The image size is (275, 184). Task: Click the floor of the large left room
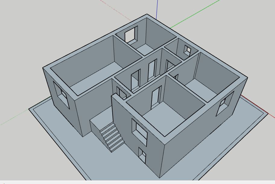[98, 78]
